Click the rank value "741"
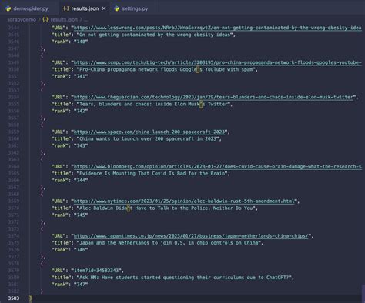 [81, 76]
